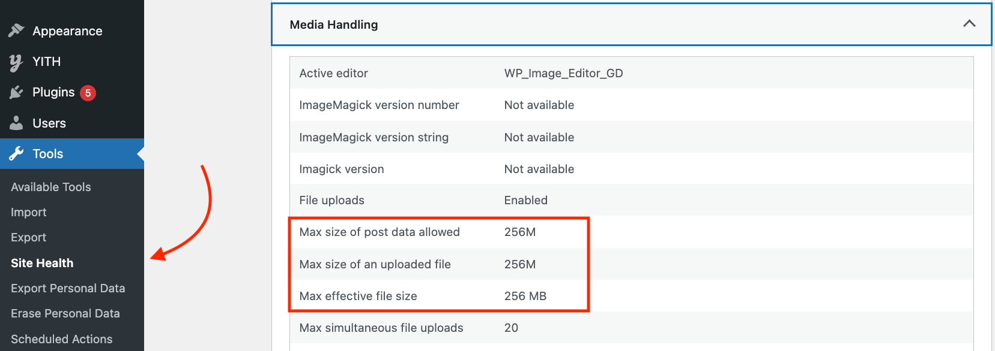
Task: Open Export Personal Data submenu item
Action: (68, 288)
